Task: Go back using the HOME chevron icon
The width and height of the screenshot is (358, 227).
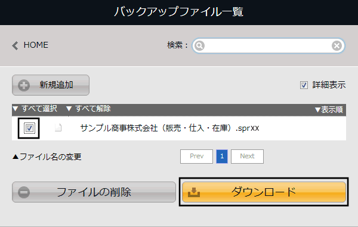Action: tap(15, 45)
